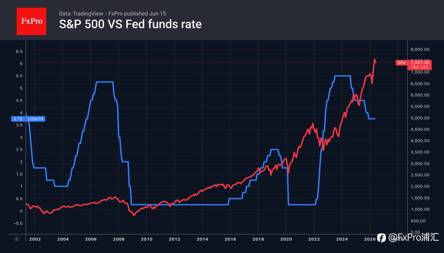The height and width of the screenshot is (253, 444).
Task: Click the FxPro published Jun 15 text
Action: (137, 13)
